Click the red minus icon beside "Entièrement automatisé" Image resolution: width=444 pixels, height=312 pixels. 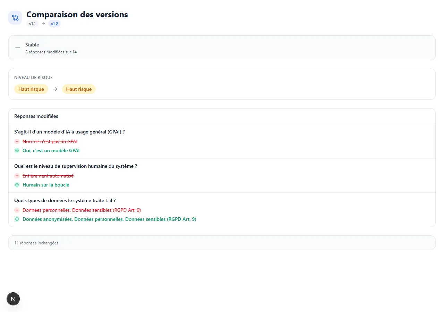17,176
